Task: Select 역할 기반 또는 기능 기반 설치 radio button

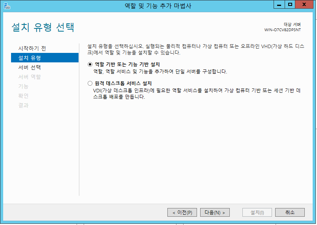Action: point(90,64)
